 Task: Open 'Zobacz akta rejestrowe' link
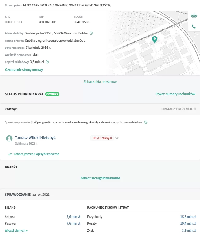(100, 82)
